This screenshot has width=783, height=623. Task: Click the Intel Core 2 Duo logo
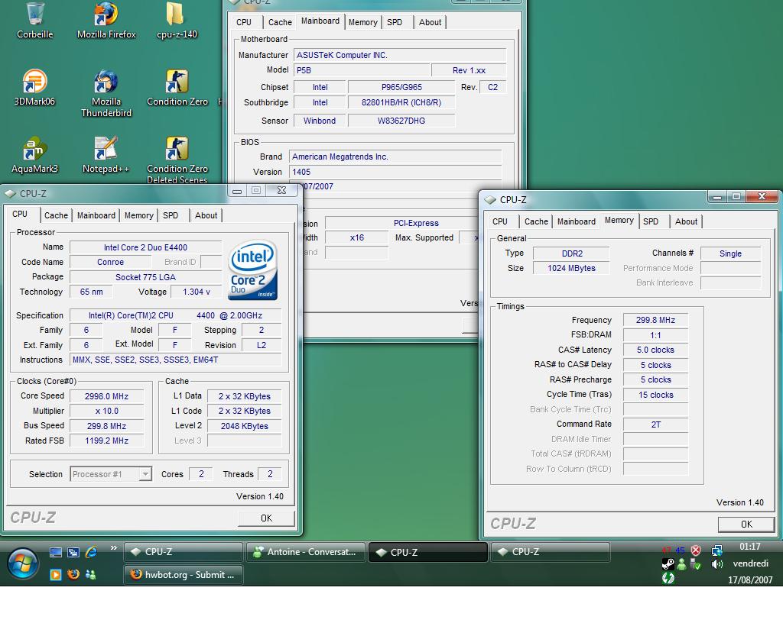pos(252,270)
